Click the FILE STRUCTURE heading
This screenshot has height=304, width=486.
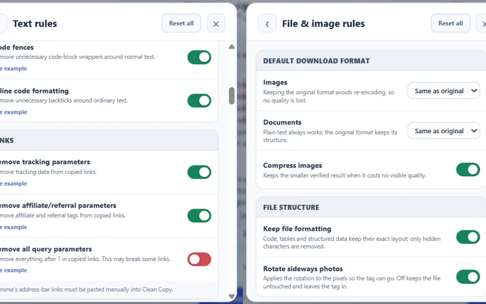pyautogui.click(x=291, y=207)
